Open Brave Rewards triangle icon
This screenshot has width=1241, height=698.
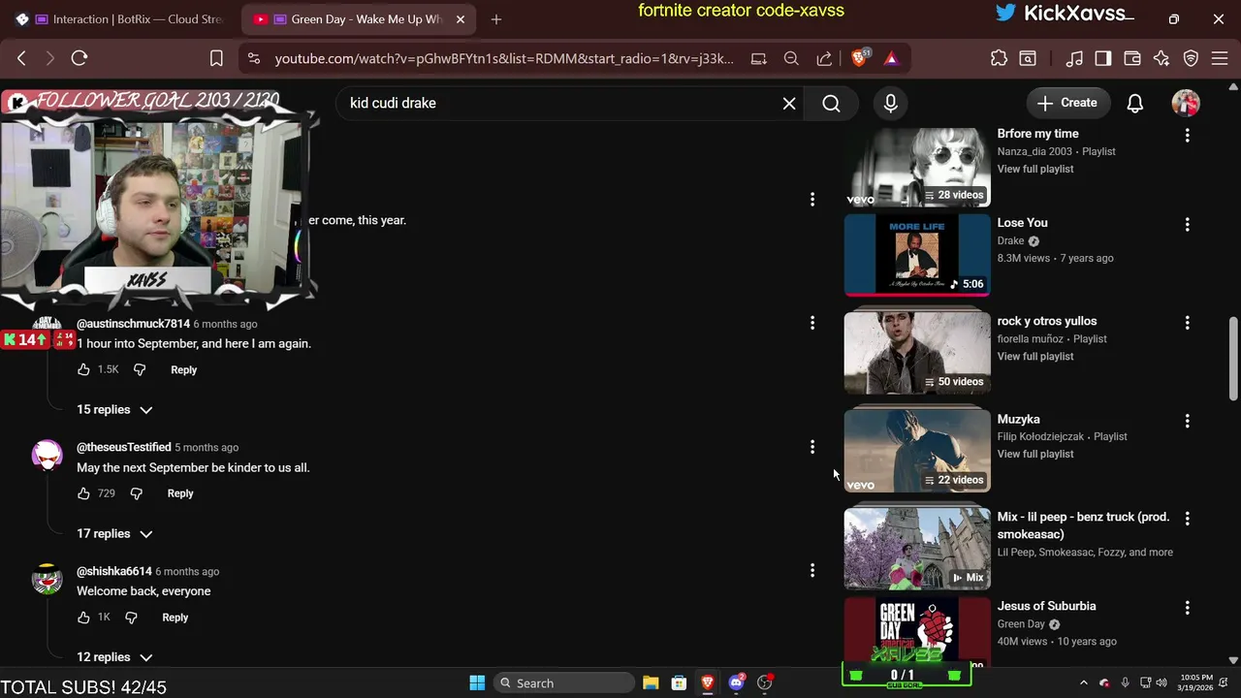click(891, 58)
